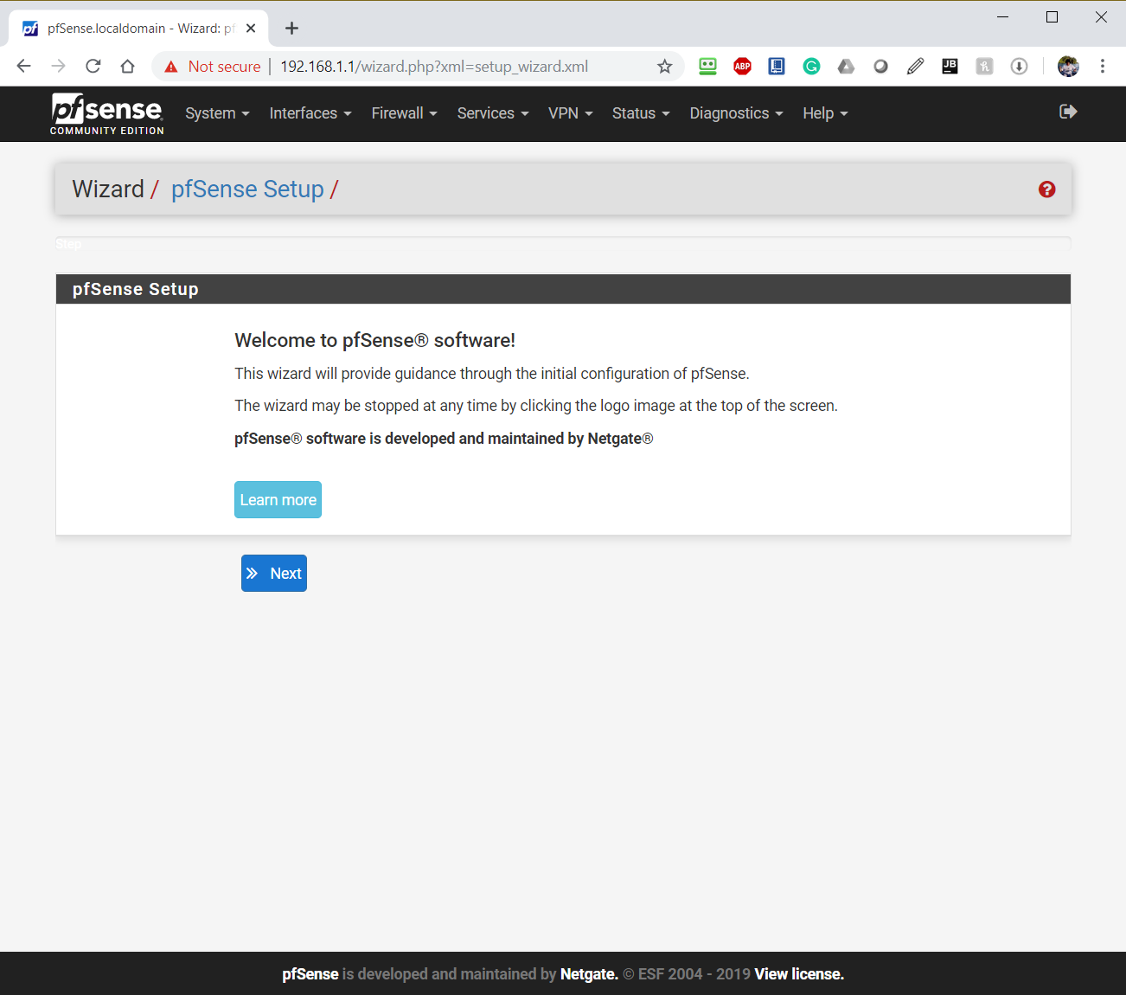The image size is (1126, 995).
Task: Expand the Services dropdown menu
Action: pyautogui.click(x=493, y=113)
